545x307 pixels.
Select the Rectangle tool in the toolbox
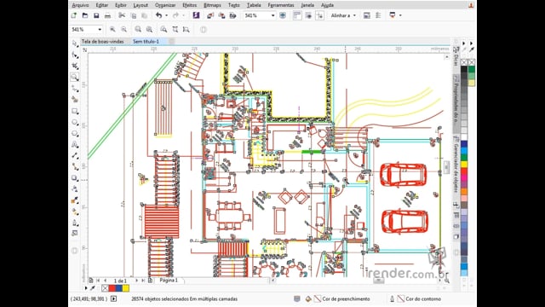[75, 111]
